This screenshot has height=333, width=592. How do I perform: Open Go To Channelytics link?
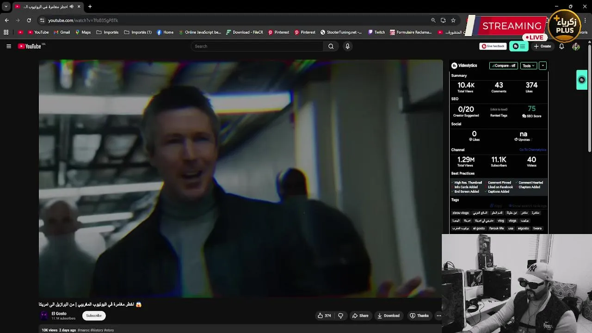(533, 150)
